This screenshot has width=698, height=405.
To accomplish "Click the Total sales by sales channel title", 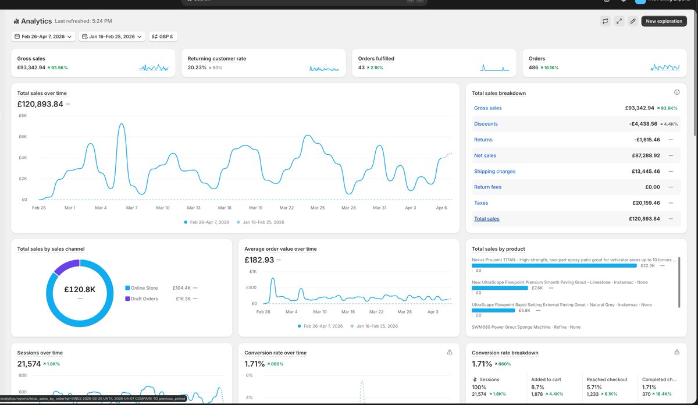I will (x=51, y=249).
